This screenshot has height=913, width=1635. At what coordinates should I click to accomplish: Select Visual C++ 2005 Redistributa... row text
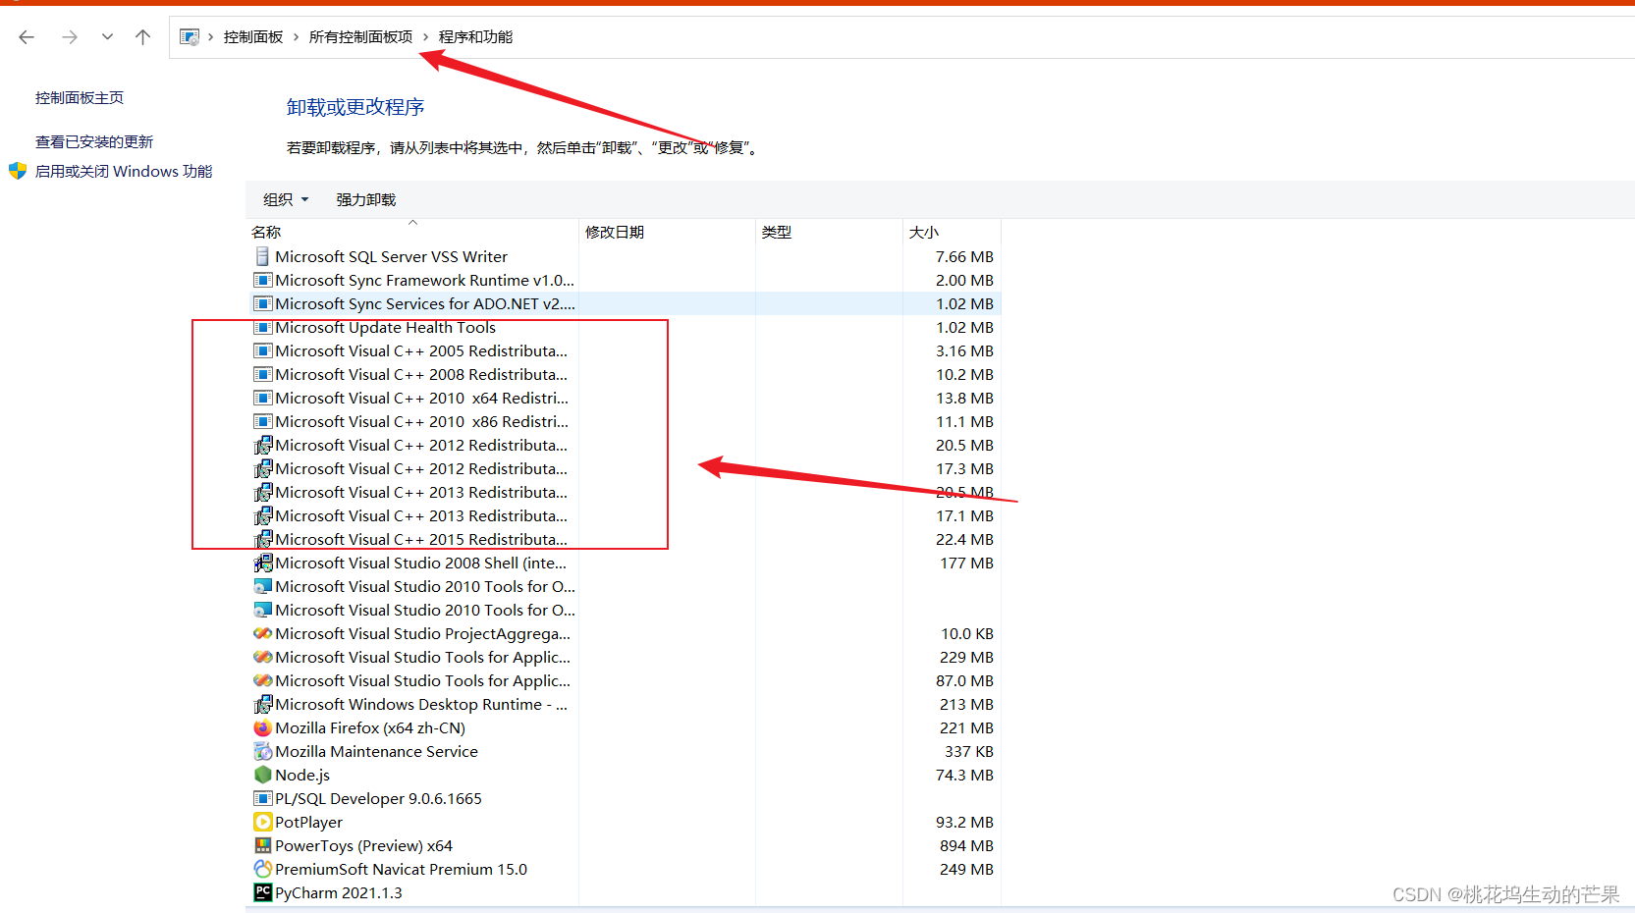(421, 350)
